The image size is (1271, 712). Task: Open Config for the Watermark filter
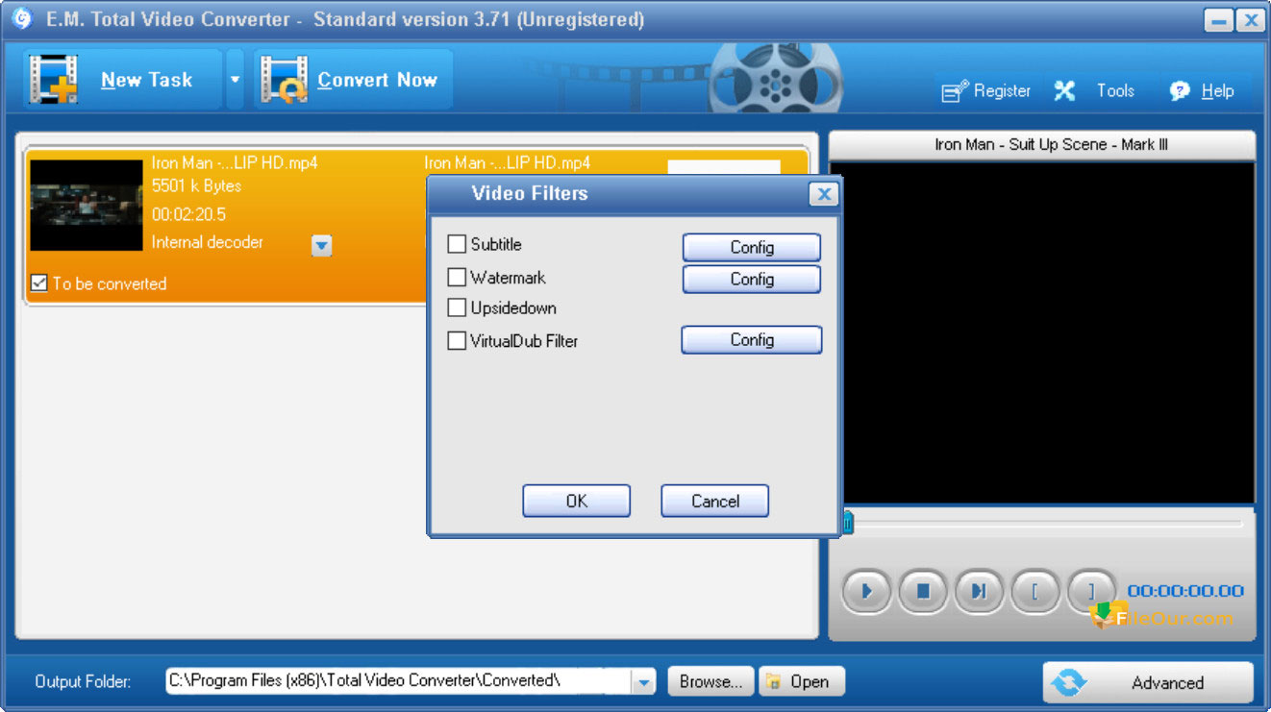[752, 279]
